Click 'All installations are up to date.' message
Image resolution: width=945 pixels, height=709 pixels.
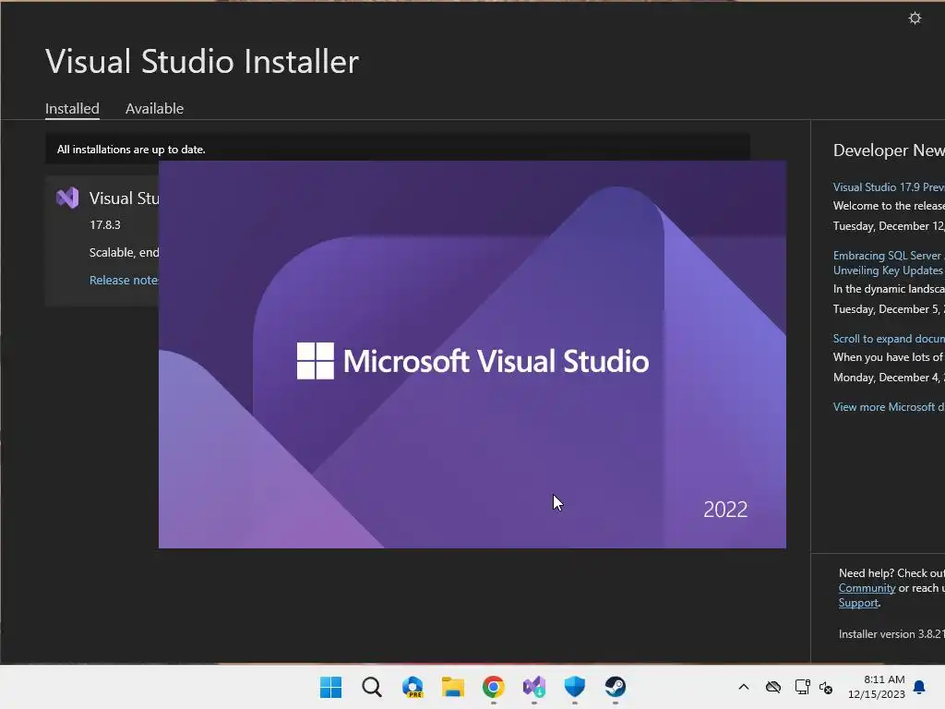click(x=131, y=150)
